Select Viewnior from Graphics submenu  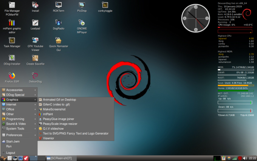pyautogui.click(x=76, y=138)
